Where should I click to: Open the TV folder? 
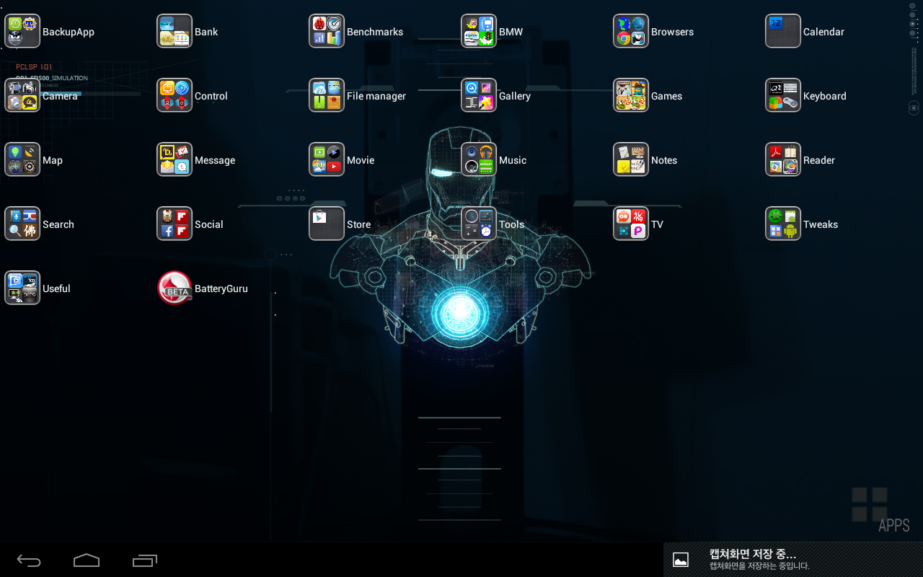point(631,224)
